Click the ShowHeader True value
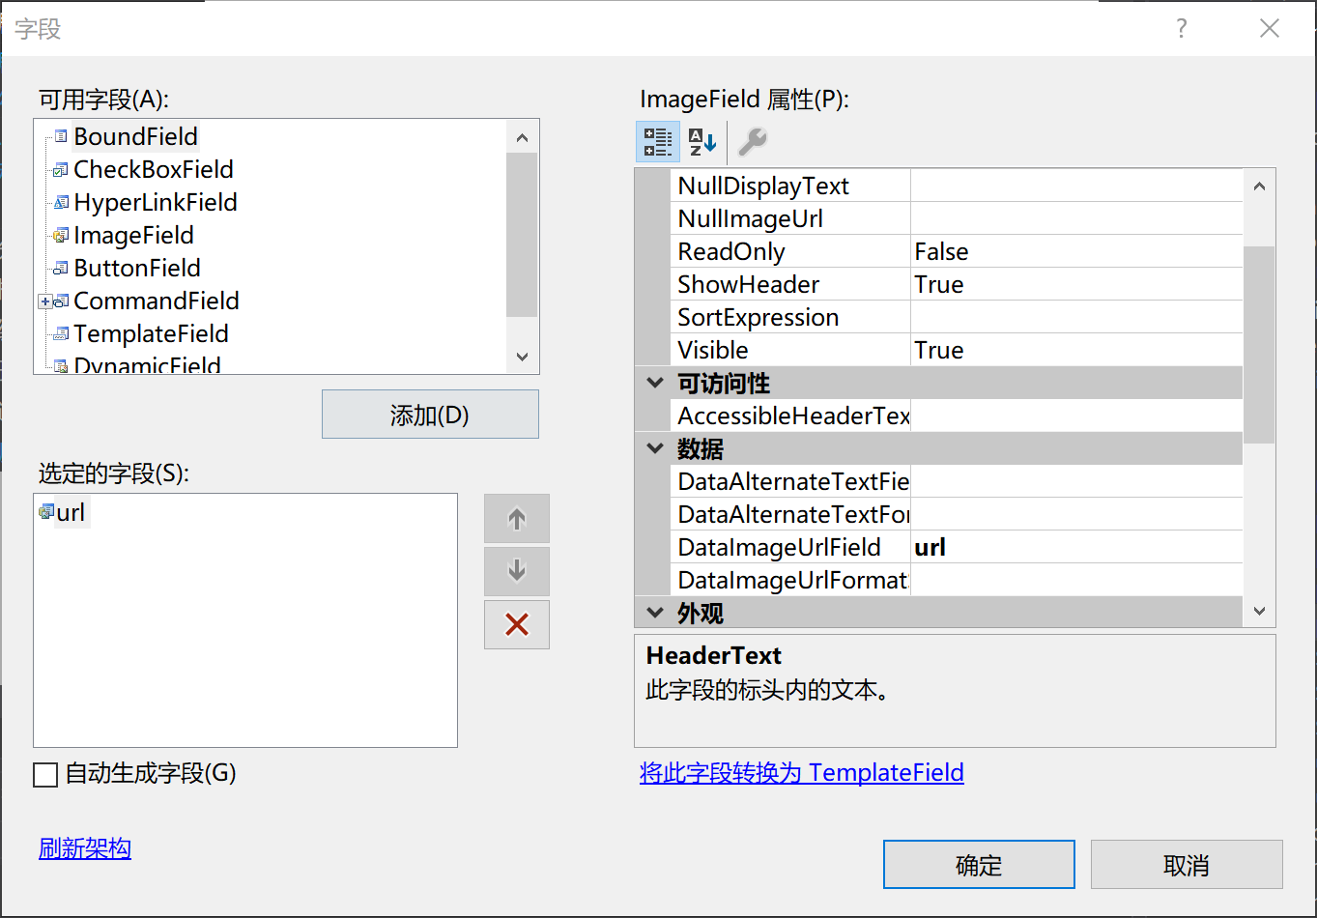Screen dimensions: 1317x918 tap(1076, 284)
